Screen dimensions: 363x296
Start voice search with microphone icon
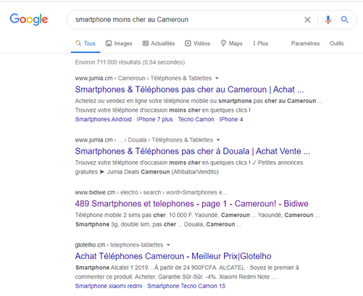click(327, 20)
